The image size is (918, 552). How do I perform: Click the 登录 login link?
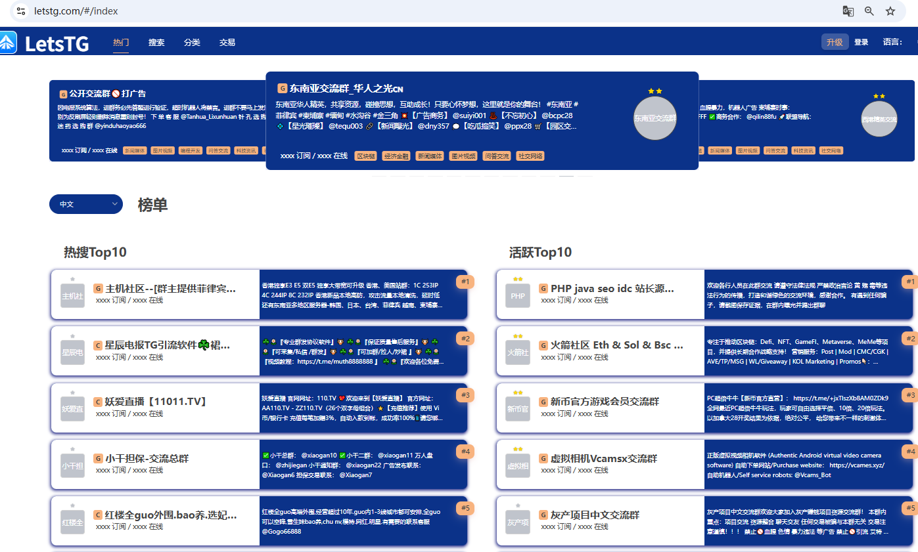(x=861, y=42)
